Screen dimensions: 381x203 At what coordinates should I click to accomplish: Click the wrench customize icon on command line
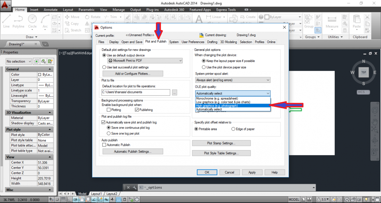tap(134, 187)
